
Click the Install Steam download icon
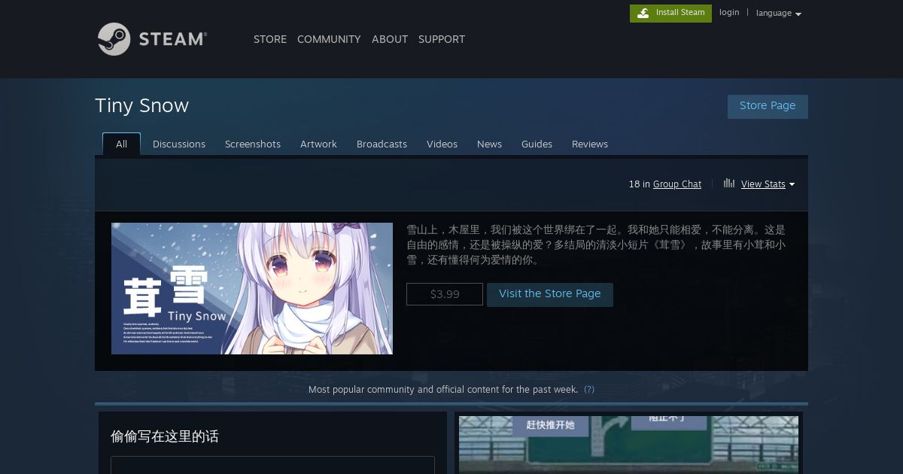coord(643,13)
